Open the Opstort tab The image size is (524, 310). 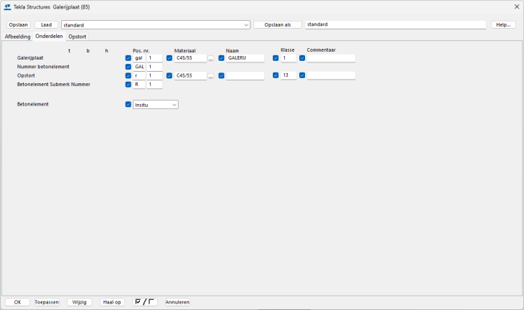tap(77, 36)
